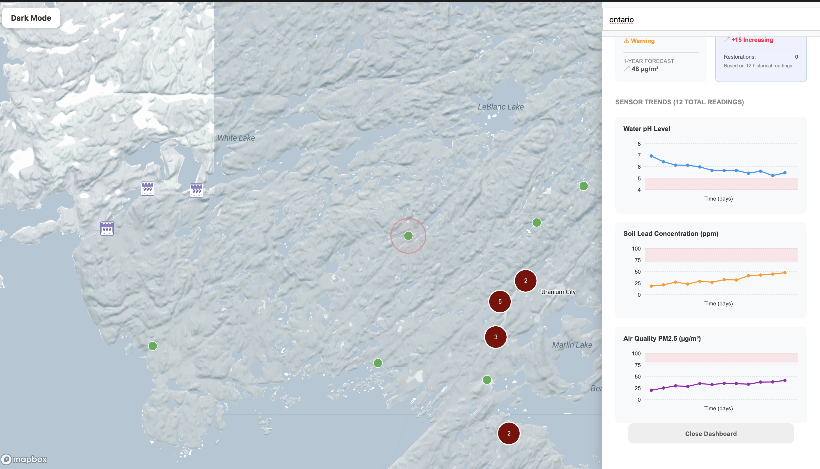This screenshot has width=820, height=469.
Task: Select the green sensor inside the red ring
Action: (408, 236)
